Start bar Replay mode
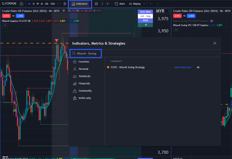 tap(135, 4)
